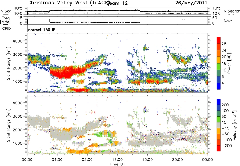Click the '60' Nave axis tick
Viewport: 240px width, 166px height.
[x=215, y=18]
